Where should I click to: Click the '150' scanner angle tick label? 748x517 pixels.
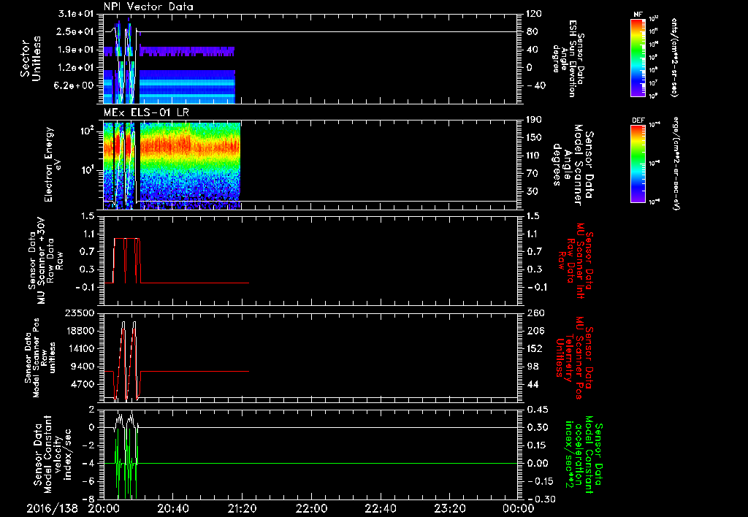pyautogui.click(x=534, y=138)
